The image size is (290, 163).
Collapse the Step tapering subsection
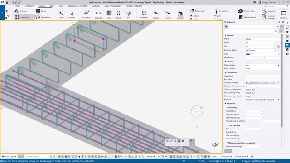(227, 125)
